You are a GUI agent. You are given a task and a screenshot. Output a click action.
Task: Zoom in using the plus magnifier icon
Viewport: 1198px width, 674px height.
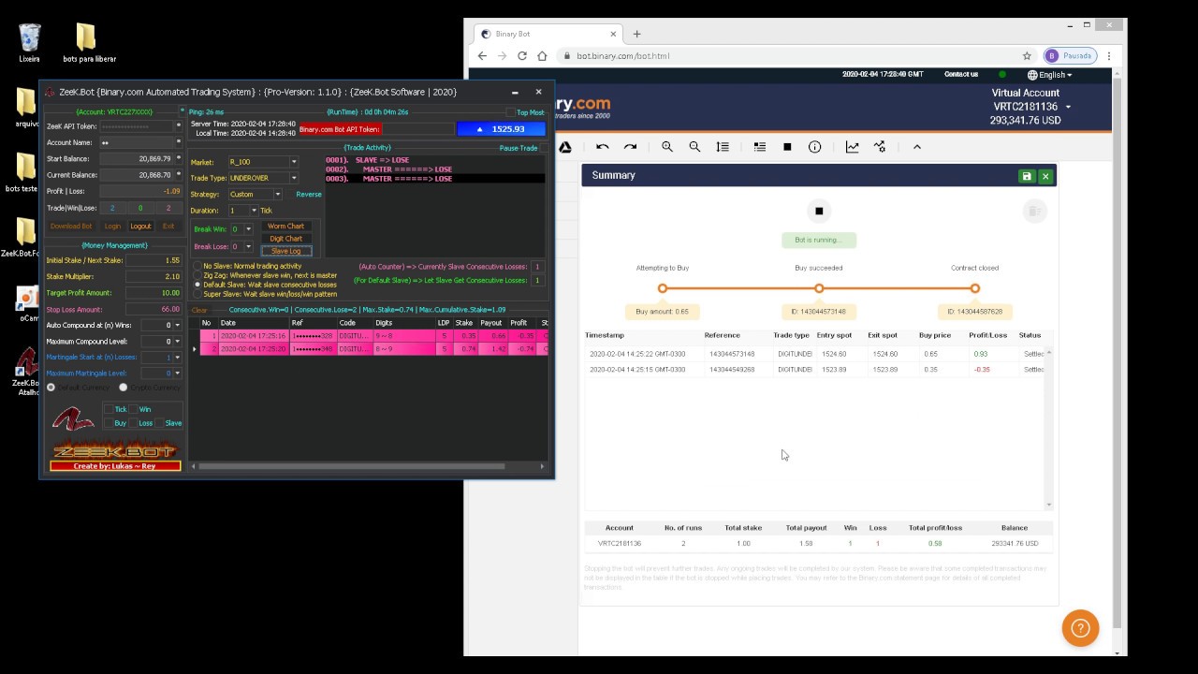click(x=667, y=147)
